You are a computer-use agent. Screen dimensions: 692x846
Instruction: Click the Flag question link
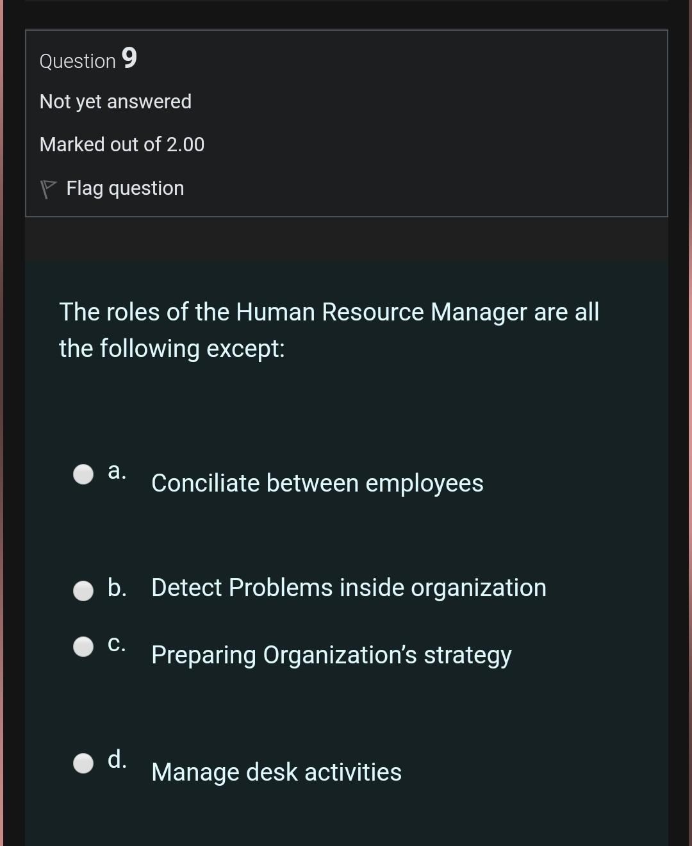[124, 188]
